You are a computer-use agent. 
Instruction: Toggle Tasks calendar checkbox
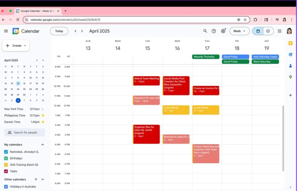[x=6, y=171]
